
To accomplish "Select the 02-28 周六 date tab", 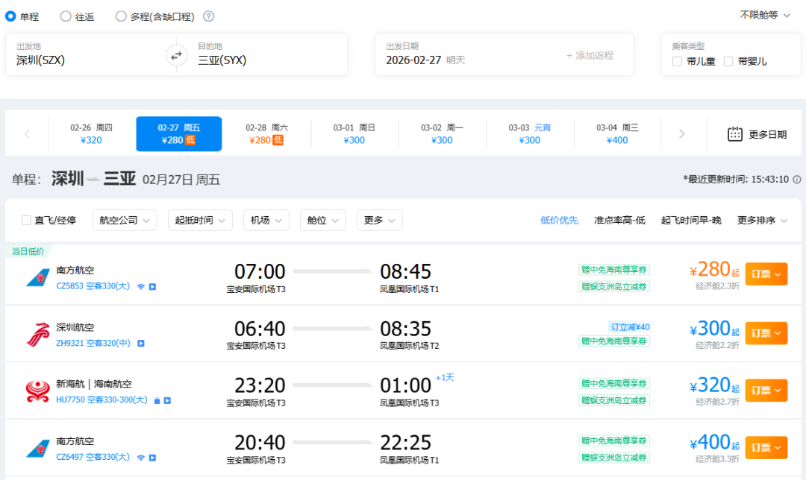I will (266, 134).
